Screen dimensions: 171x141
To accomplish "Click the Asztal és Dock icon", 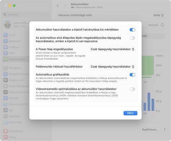I will (5, 92).
